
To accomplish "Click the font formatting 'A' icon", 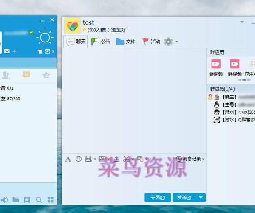I will click(x=68, y=159).
